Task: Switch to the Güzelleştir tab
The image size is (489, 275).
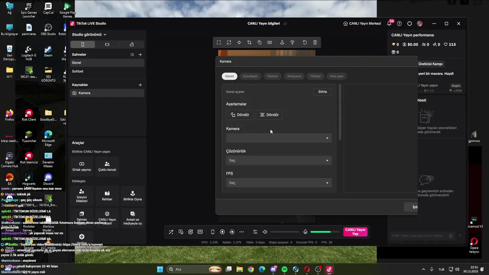Action: pos(250,76)
